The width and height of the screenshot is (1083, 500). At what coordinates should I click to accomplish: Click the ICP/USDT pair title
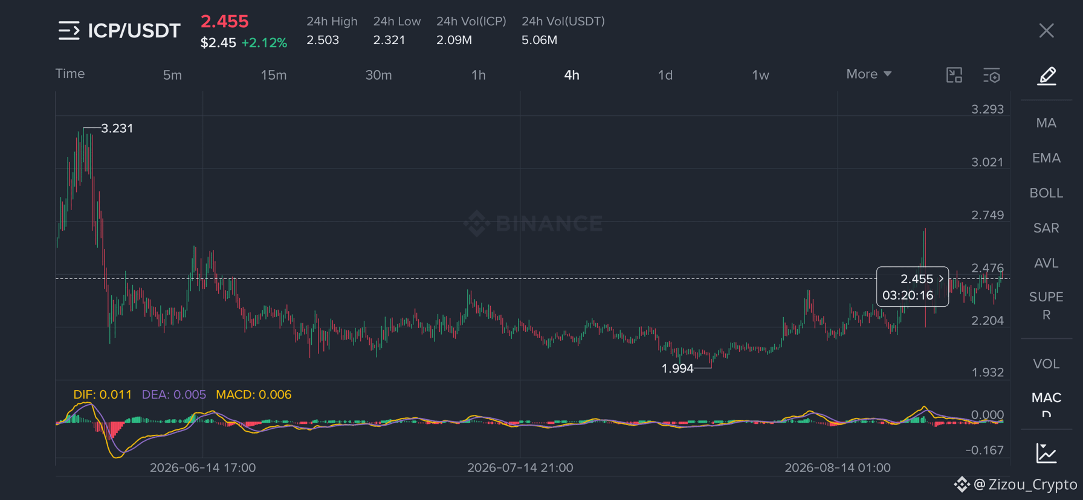(x=134, y=31)
